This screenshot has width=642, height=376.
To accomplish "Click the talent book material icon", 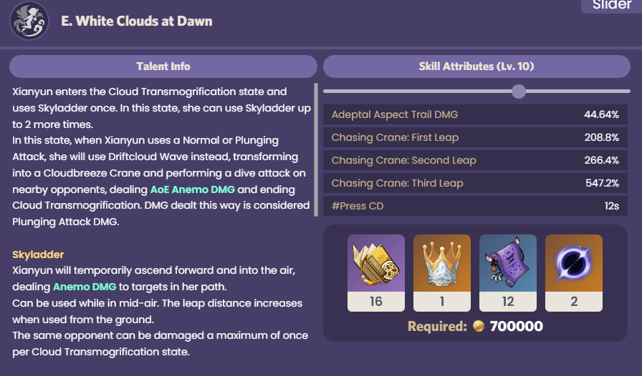I will (x=376, y=264).
